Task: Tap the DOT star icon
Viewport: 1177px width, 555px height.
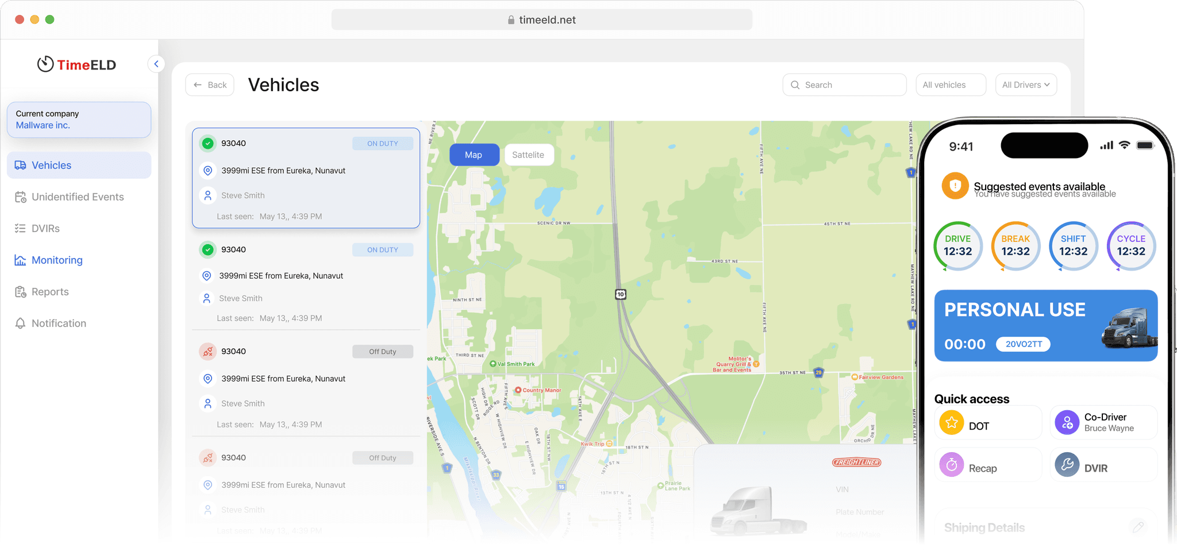Action: click(x=952, y=423)
